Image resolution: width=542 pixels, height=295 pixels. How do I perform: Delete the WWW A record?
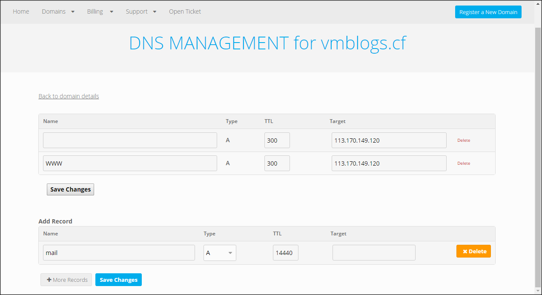pos(464,163)
